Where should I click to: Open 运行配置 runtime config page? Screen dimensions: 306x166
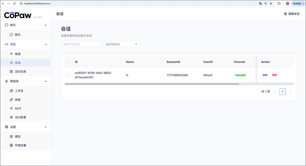coord(25,117)
